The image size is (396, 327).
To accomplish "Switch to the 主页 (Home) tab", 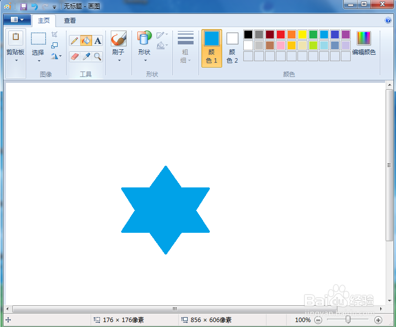I will pyautogui.click(x=44, y=21).
